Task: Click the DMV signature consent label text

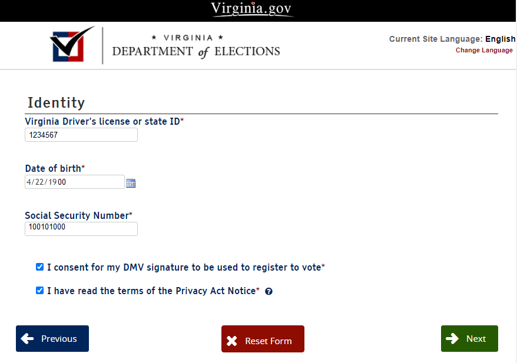Action: click(184, 268)
